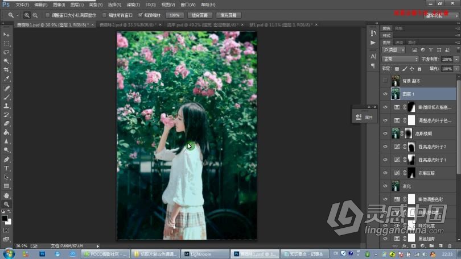
Task: Hide the 液化 layer
Action: 385,186
